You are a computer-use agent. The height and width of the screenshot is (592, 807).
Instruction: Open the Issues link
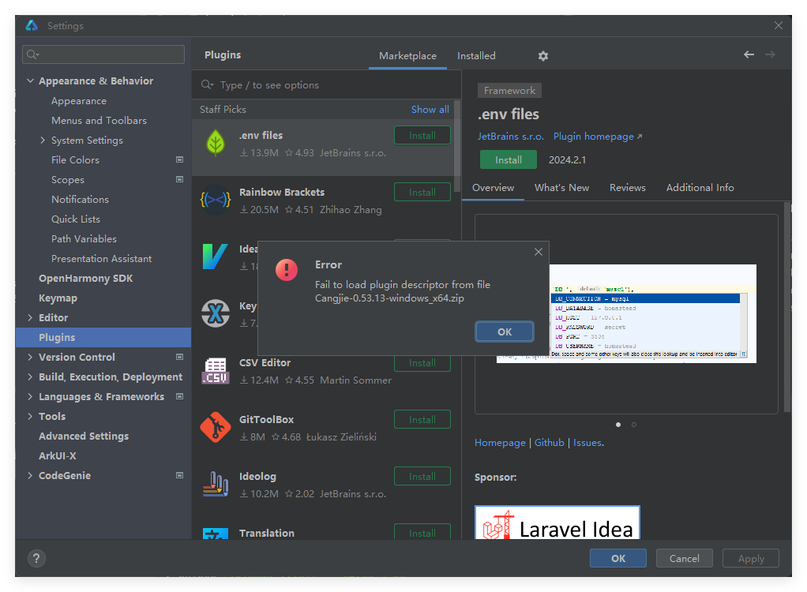587,442
